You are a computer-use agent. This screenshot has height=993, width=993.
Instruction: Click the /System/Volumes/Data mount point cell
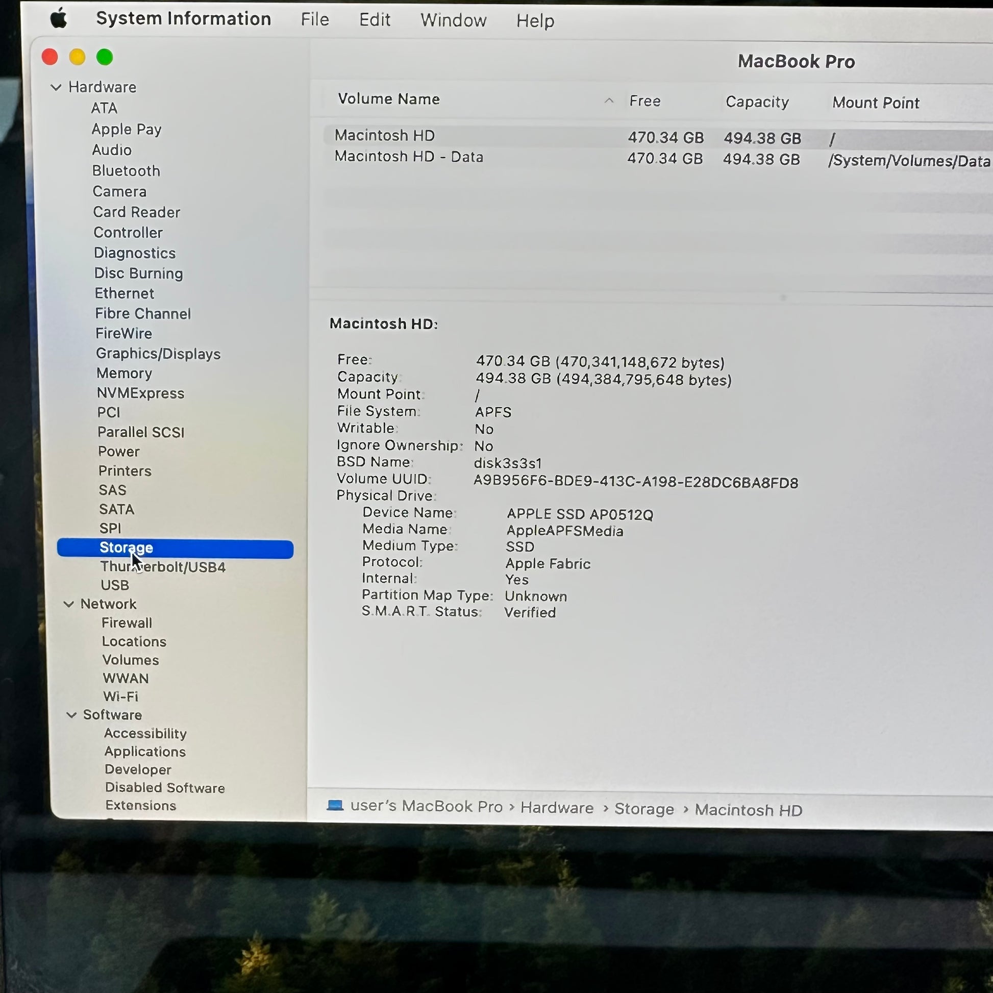[x=909, y=161]
